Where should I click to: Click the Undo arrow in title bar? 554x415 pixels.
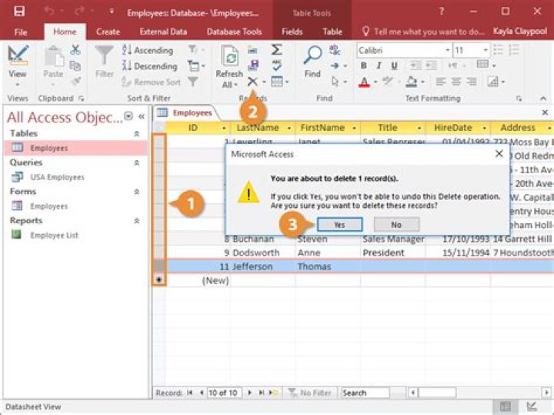pos(49,12)
